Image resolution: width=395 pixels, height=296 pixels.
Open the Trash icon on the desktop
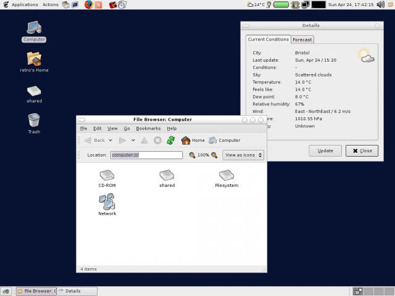click(x=34, y=120)
